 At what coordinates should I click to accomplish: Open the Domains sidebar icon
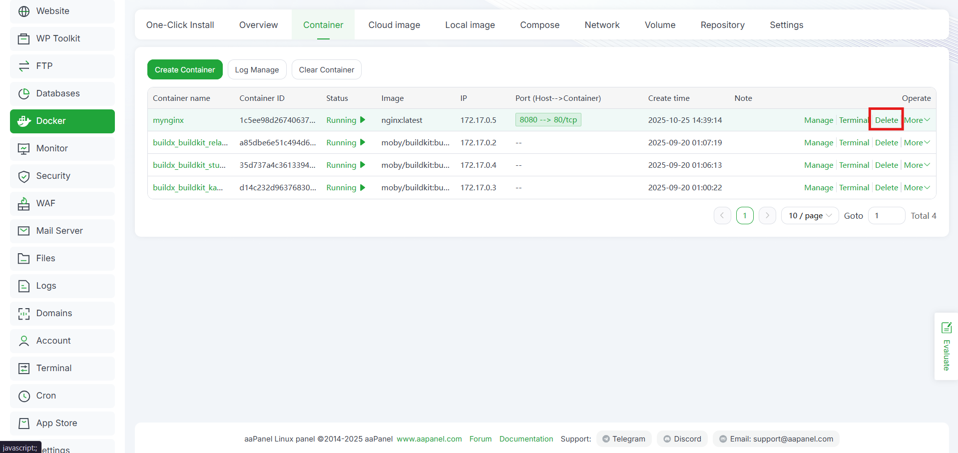coord(24,313)
